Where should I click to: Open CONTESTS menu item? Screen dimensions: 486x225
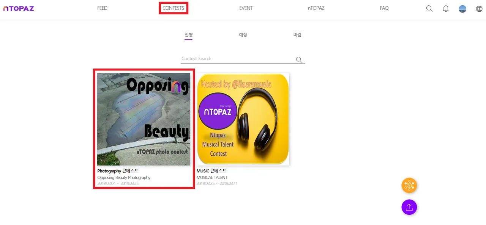[x=173, y=8]
